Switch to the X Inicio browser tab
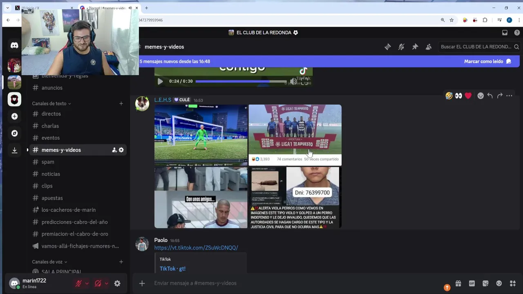 [x=44, y=8]
